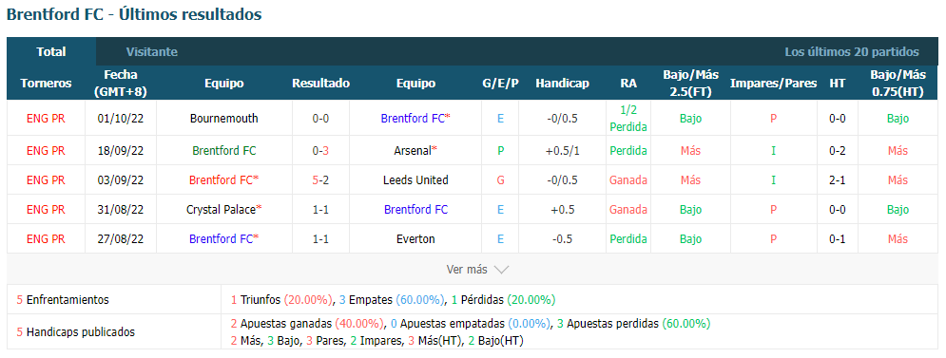
Task: Open the 5-2 result against Leeds
Action: click(321, 180)
